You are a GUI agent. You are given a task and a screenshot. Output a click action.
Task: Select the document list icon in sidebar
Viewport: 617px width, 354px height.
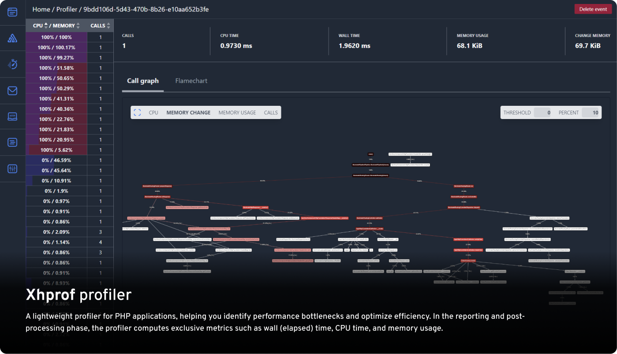tap(13, 142)
